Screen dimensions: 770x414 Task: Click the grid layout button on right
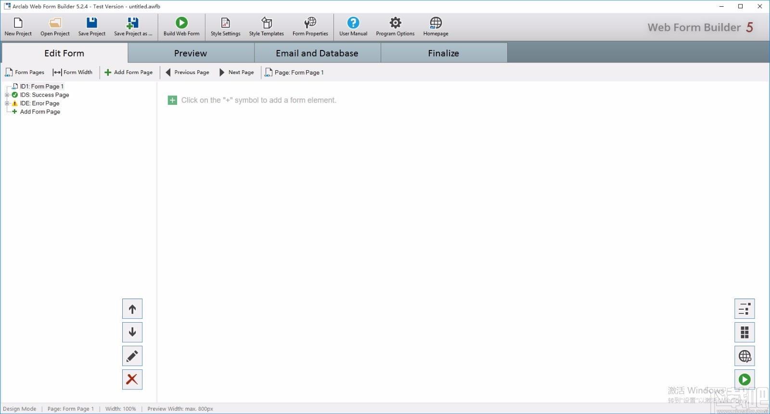point(744,332)
